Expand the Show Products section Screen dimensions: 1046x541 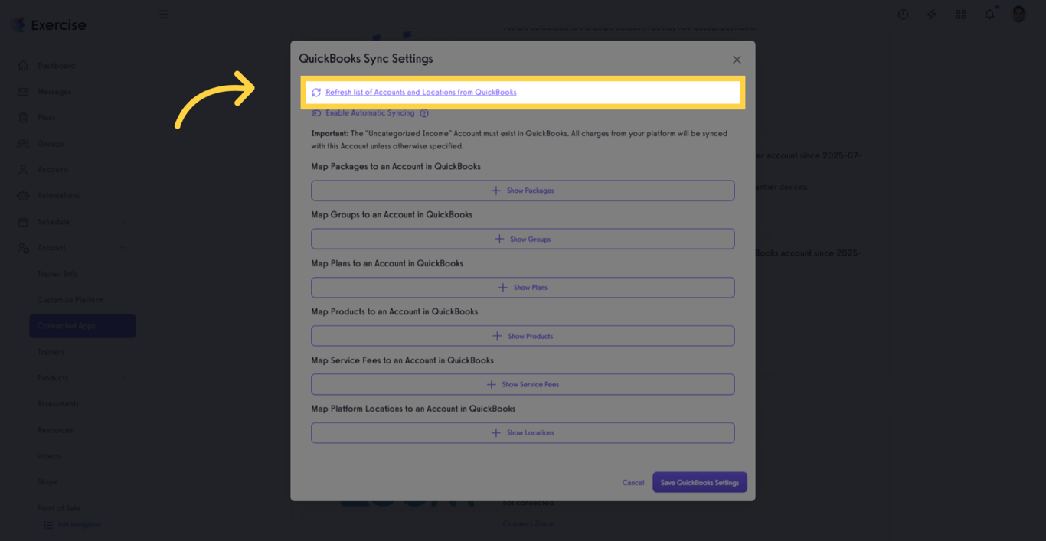pyautogui.click(x=522, y=336)
